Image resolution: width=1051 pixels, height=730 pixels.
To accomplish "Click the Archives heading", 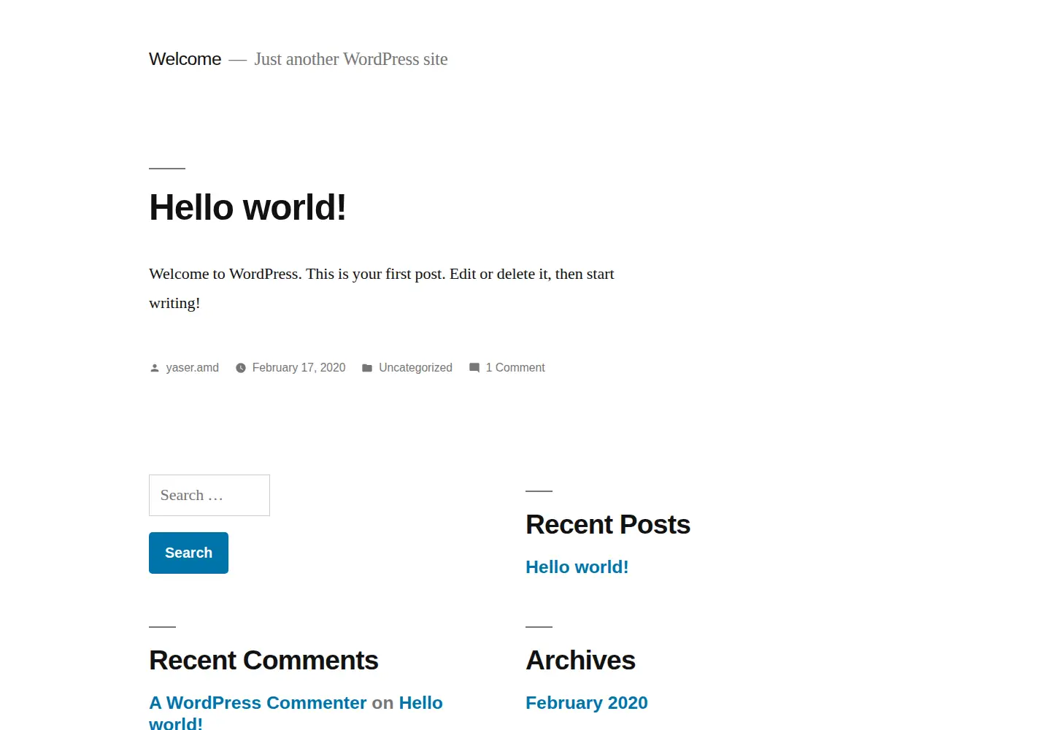I will [x=580, y=661].
